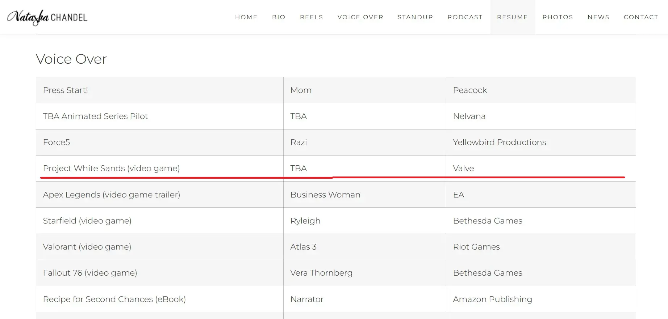This screenshot has height=319, width=668.
Task: Click the Natasha Chandel site logo
Action: tap(47, 17)
